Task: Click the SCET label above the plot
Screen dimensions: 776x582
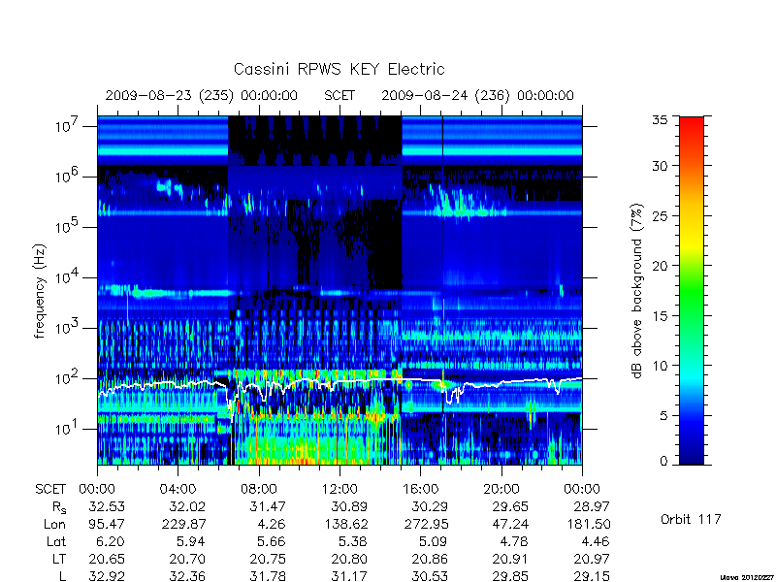Action: pos(339,95)
